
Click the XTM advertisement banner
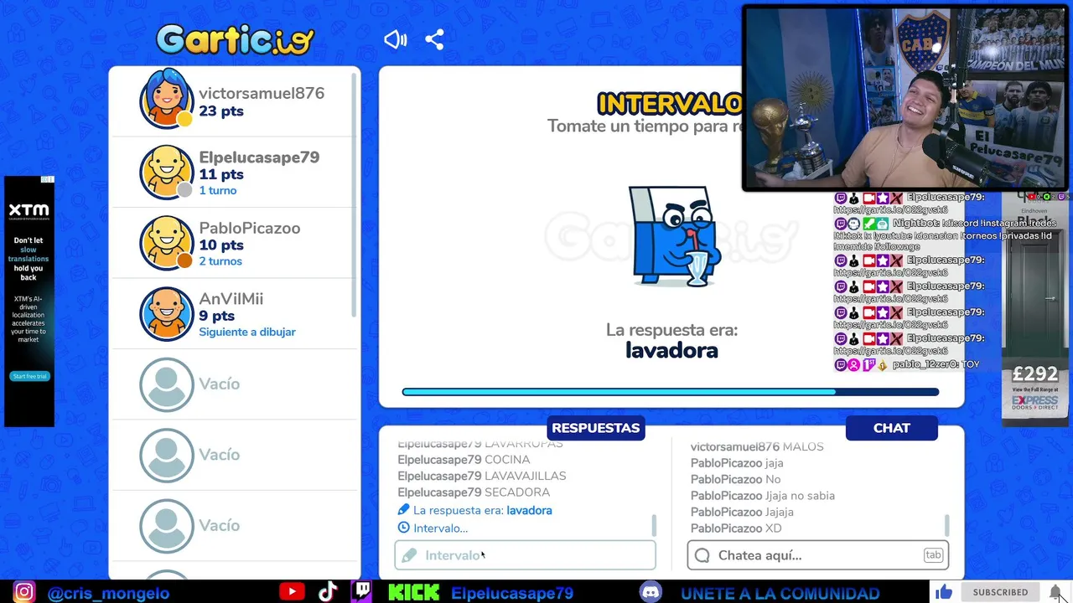click(29, 301)
